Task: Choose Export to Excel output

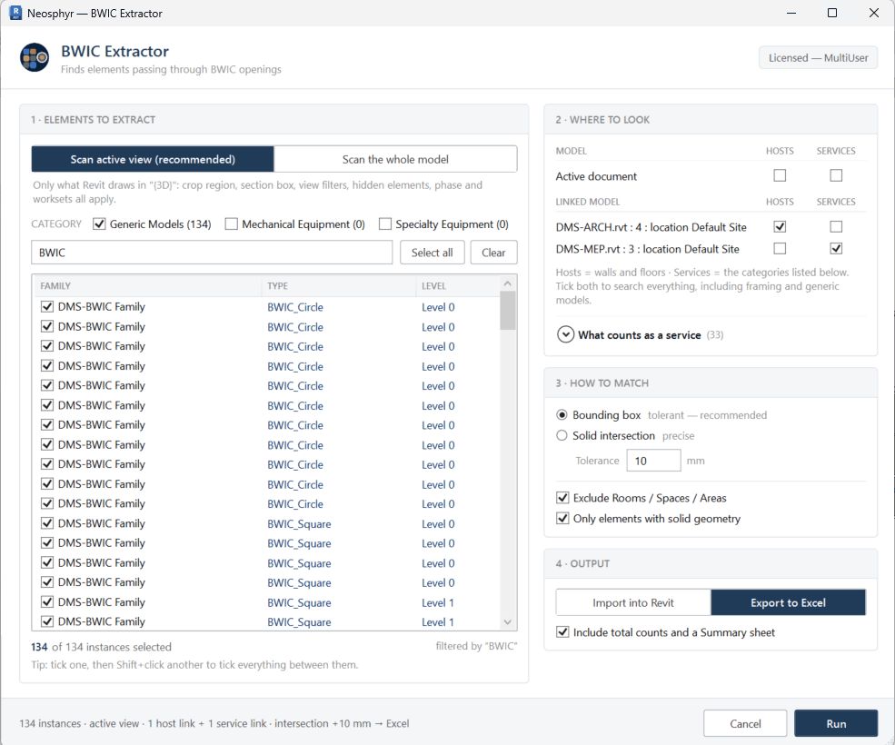Action: point(788,602)
